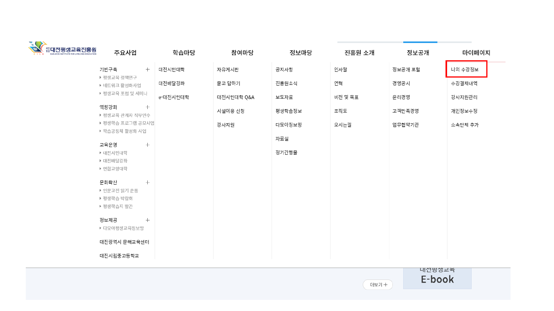554x311 pixels.
Task: Expand 문화확산 using its plus icon
Action: pos(147,182)
